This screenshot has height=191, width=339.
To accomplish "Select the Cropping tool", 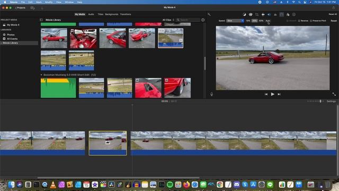I will tap(257, 14).
